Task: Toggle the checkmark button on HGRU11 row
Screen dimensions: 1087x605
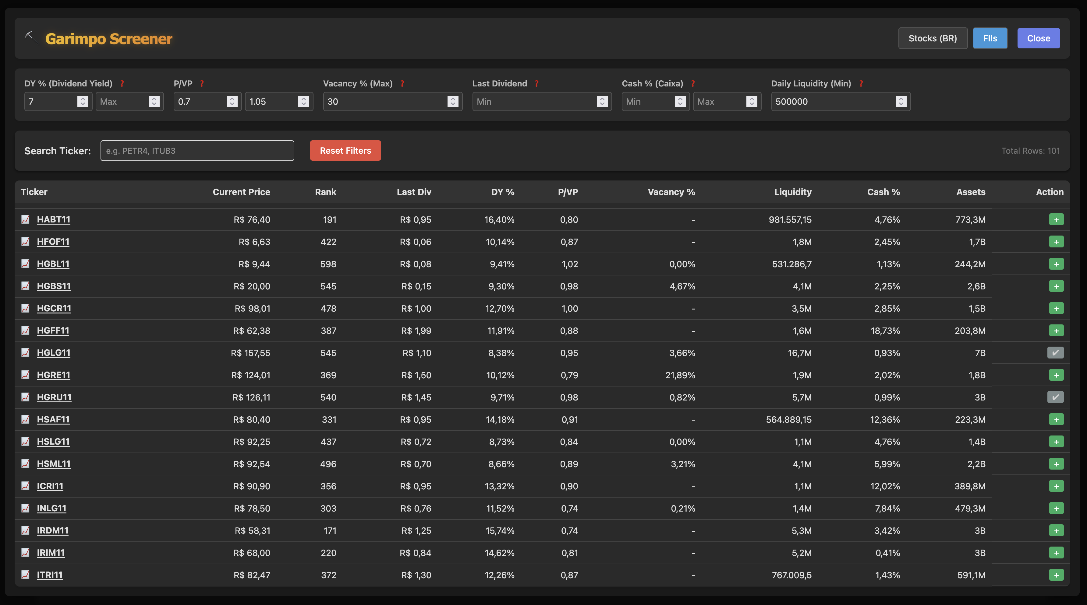Action: click(1055, 397)
